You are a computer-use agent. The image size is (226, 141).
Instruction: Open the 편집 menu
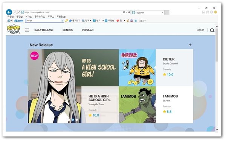click(20, 17)
